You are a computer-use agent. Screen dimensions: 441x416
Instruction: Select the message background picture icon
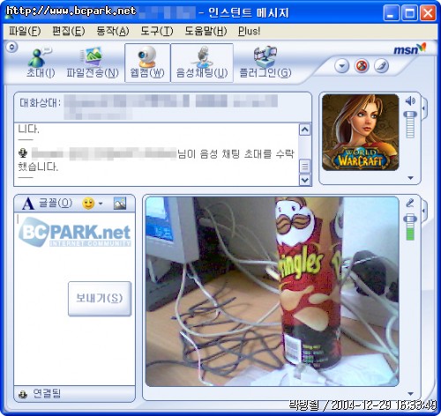(x=120, y=204)
